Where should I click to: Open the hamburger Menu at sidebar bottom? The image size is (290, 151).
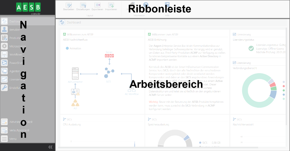click(x=4, y=139)
